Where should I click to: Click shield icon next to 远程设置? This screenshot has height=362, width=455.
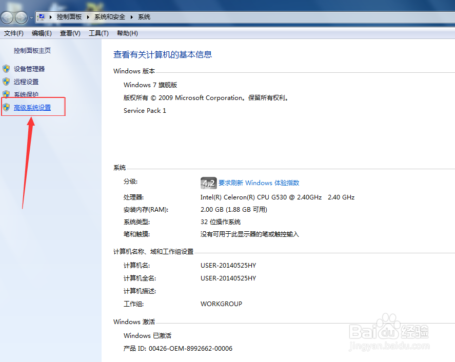click(x=6, y=82)
